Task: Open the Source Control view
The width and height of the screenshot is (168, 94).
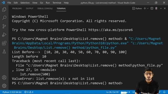Action: [4, 26]
